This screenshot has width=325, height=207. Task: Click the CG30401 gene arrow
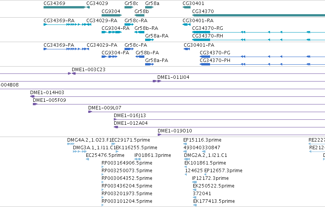coord(186,7)
